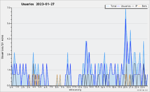Click the y-axis value 1.4
The width and height of the screenshot is (150, 92).
8,70
